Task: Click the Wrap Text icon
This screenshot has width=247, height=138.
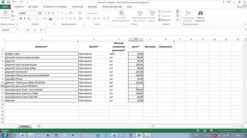Action: [x=80, y=13]
